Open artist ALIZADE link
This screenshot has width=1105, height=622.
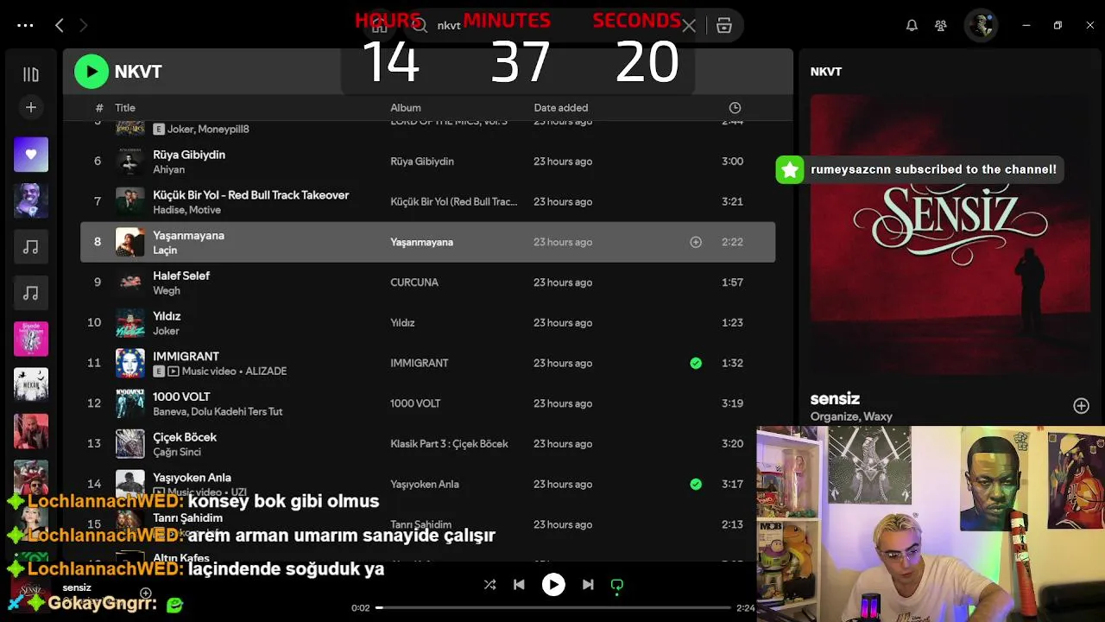[x=266, y=371]
